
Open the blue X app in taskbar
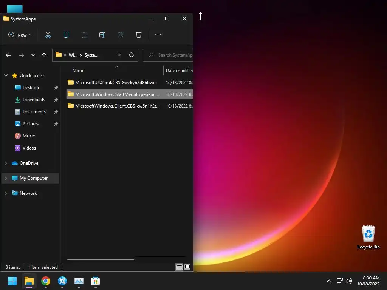tap(62, 281)
